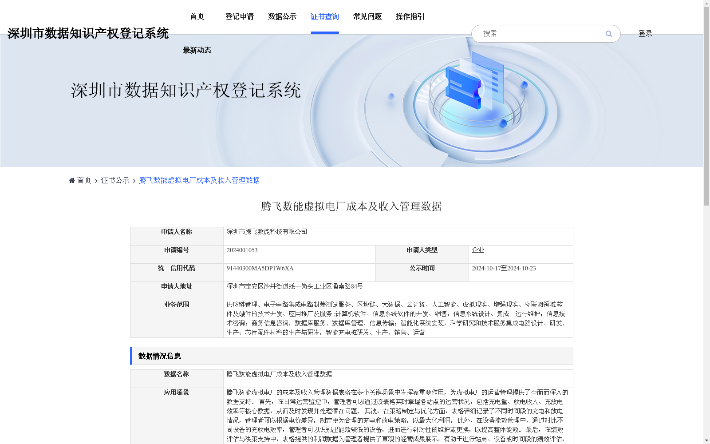Click the data name value in 数据名称 row
710x444 pixels.
[x=279, y=374]
